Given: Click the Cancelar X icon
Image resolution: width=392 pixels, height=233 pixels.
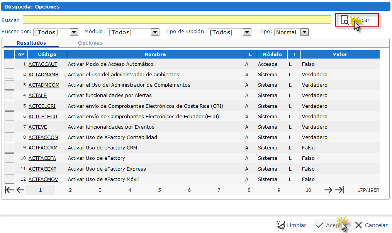Looking at the screenshot, I should [358, 225].
